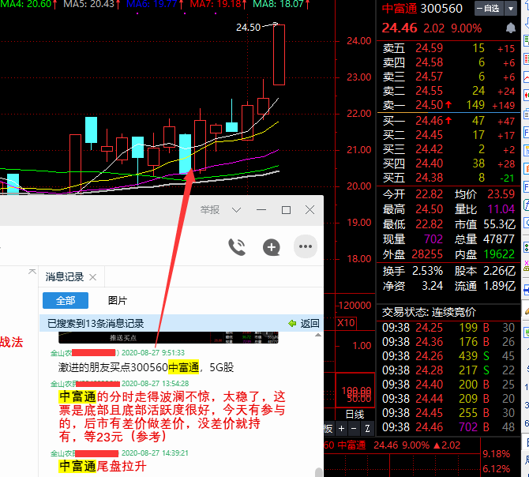Viewport: 529px width, 477px height.
Task: Close the 消息记录 tab
Action: point(93,277)
